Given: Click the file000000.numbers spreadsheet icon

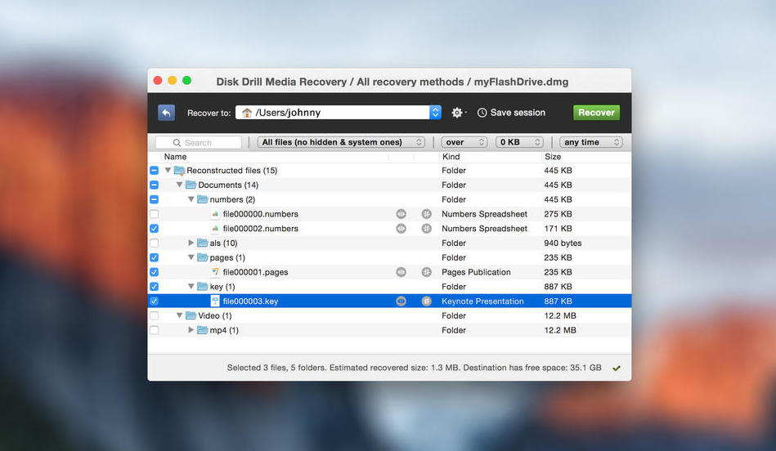Looking at the screenshot, I should pyautogui.click(x=215, y=214).
